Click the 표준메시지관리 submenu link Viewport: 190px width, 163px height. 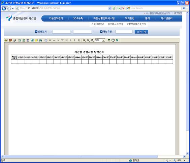pos(115,24)
